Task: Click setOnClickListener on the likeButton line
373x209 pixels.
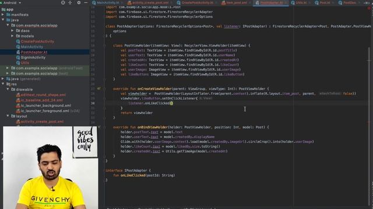Action: 179,98
